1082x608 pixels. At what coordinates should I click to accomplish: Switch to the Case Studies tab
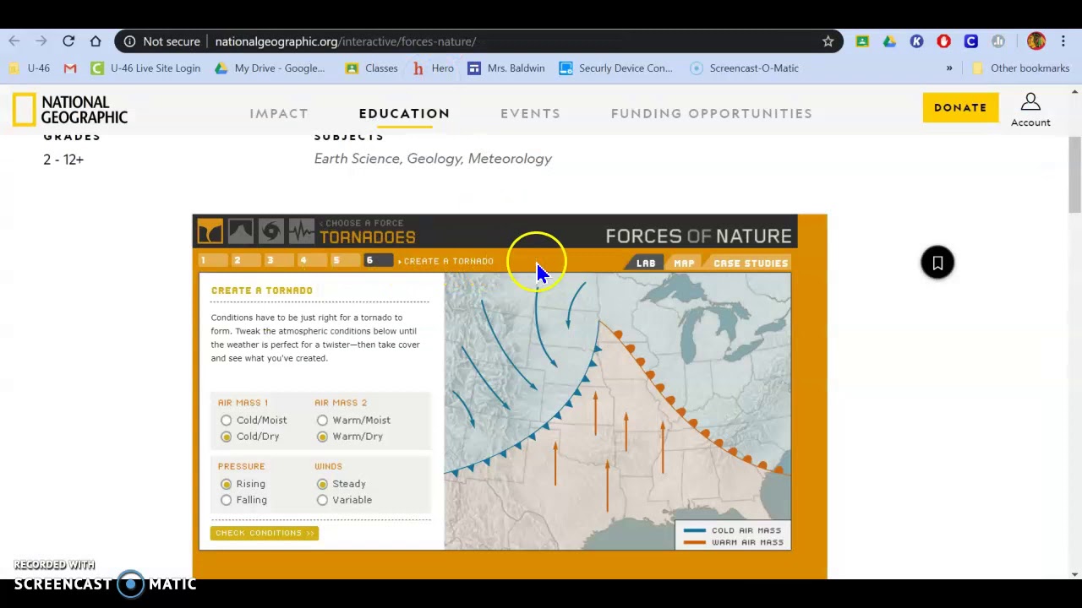[751, 263]
